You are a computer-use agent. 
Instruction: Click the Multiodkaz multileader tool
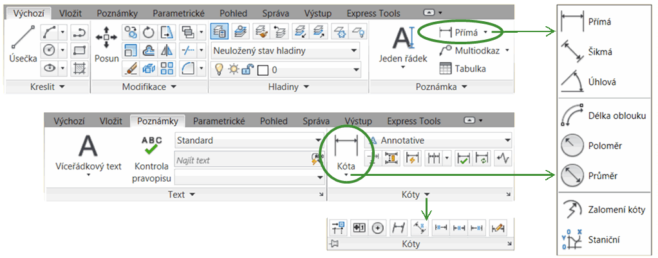coord(474,50)
